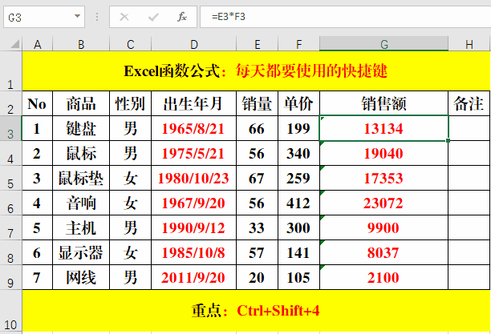
Task: Click the unit price cell 199
Action: coord(298,128)
